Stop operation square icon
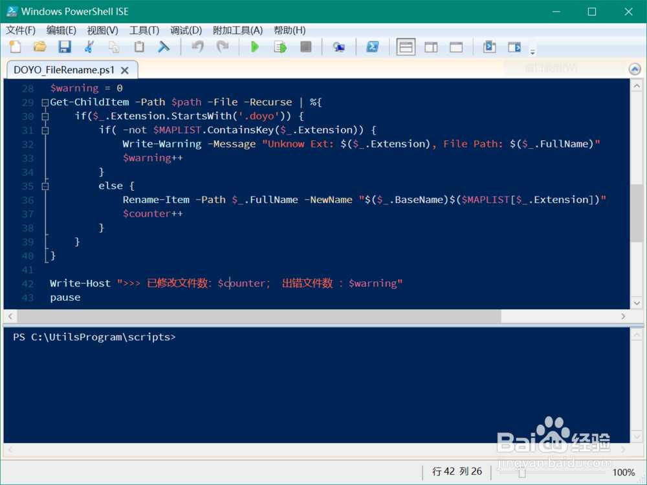This screenshot has width=647, height=485. coord(306,47)
